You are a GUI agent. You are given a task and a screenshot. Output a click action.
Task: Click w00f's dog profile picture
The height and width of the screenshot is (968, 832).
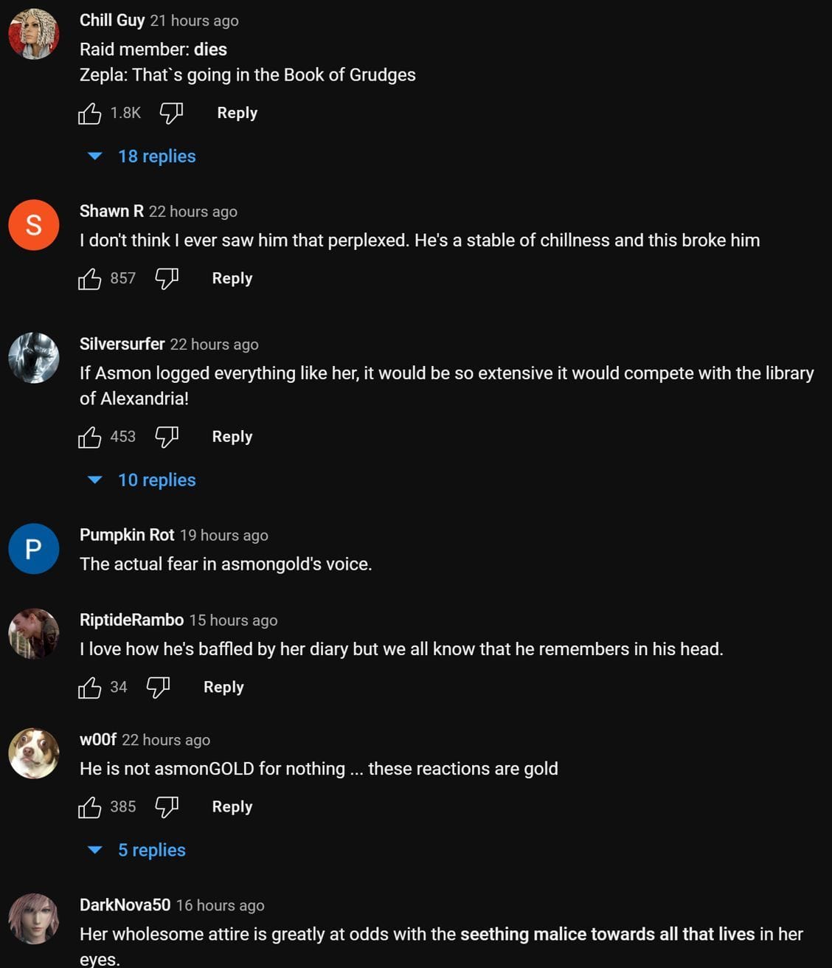pyautogui.click(x=34, y=753)
